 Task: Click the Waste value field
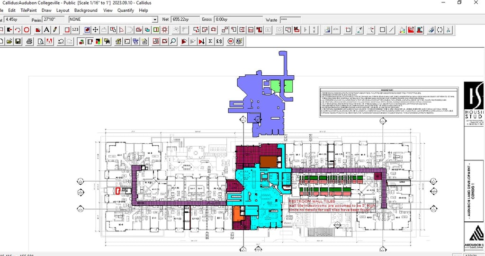click(x=290, y=19)
